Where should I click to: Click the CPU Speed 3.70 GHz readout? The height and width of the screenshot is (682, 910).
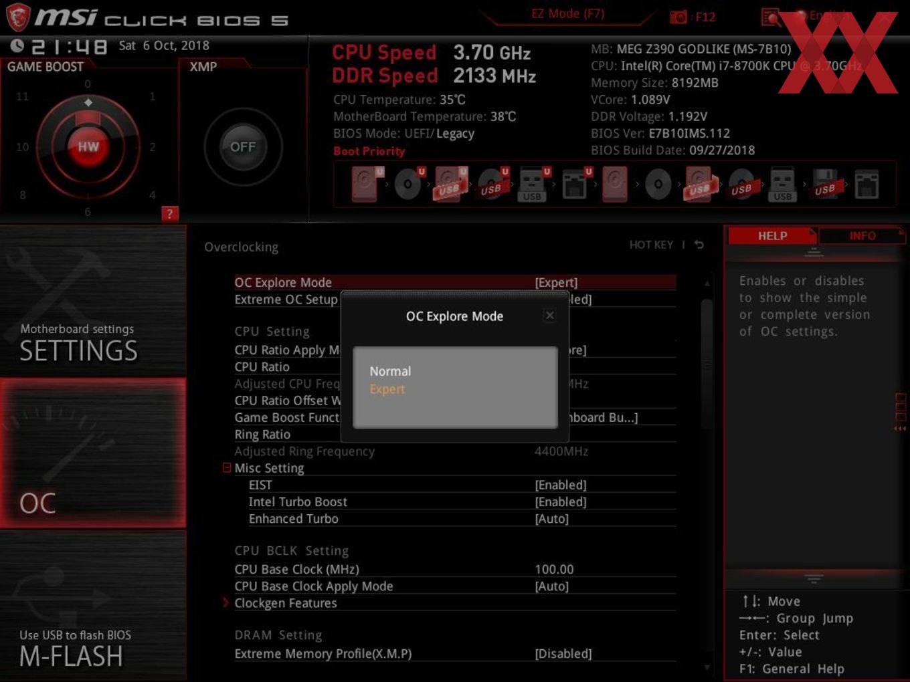pyautogui.click(x=432, y=52)
